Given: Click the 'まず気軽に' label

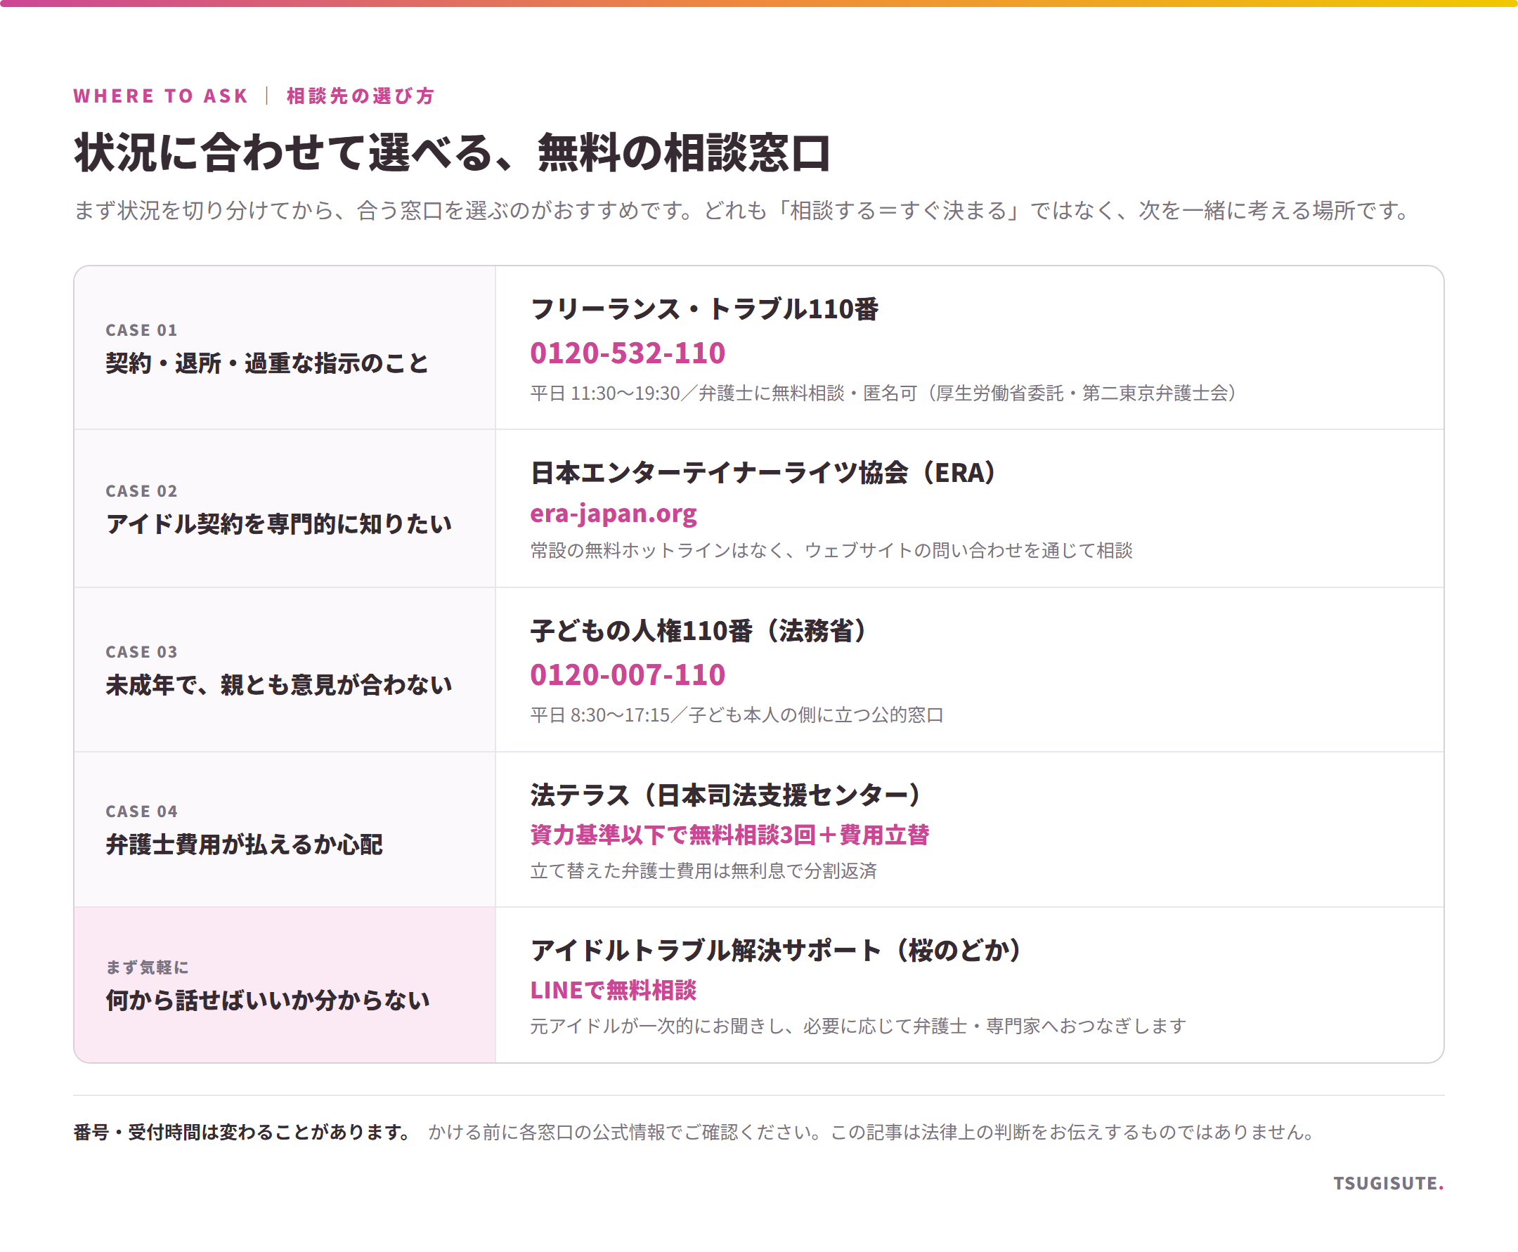Looking at the screenshot, I should click(147, 967).
